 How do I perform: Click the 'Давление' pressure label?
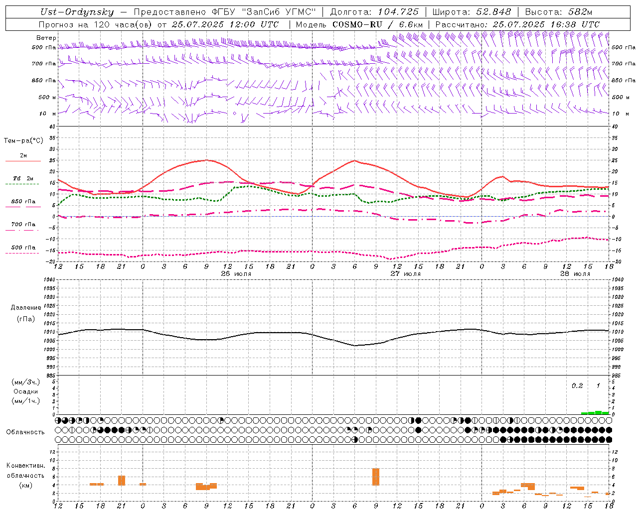(26, 308)
